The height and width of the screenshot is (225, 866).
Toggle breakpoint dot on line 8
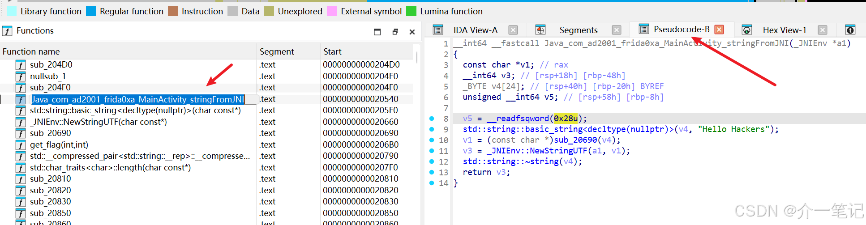click(432, 119)
